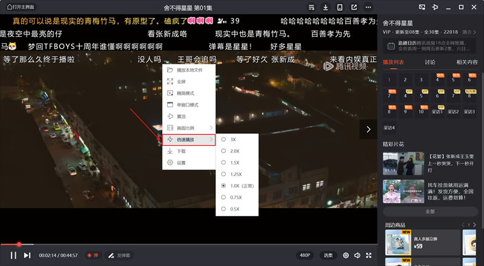Click the add-to-playlist icon in title bar
This screenshot has width=484, height=266.
pyautogui.click(x=312, y=7)
